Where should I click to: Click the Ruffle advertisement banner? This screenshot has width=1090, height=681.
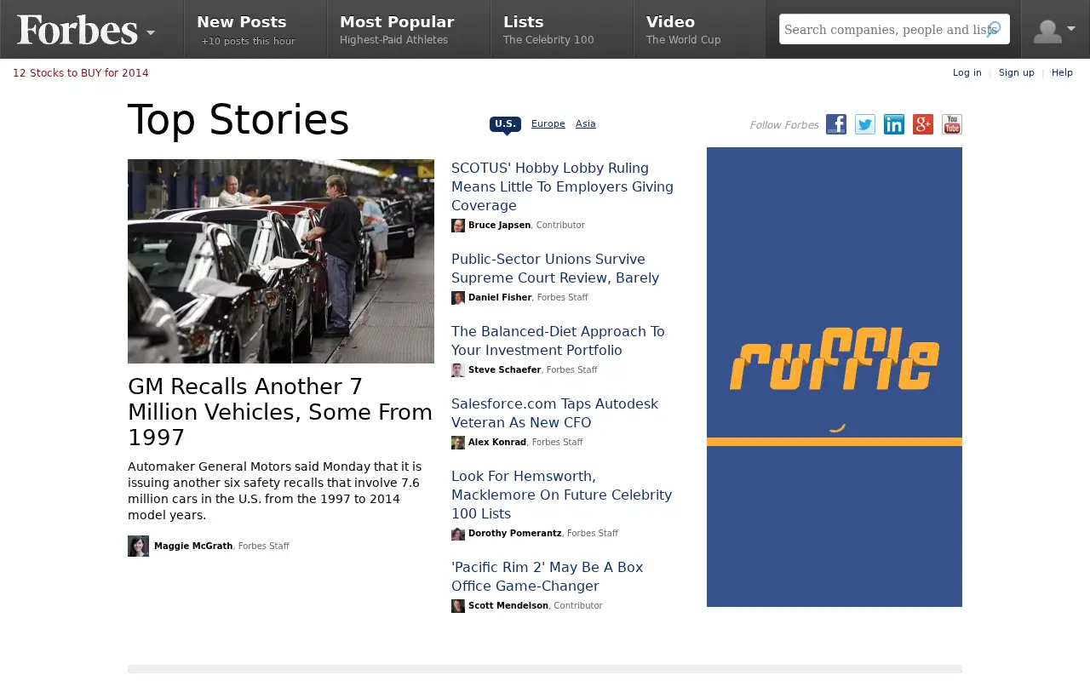pyautogui.click(x=835, y=377)
